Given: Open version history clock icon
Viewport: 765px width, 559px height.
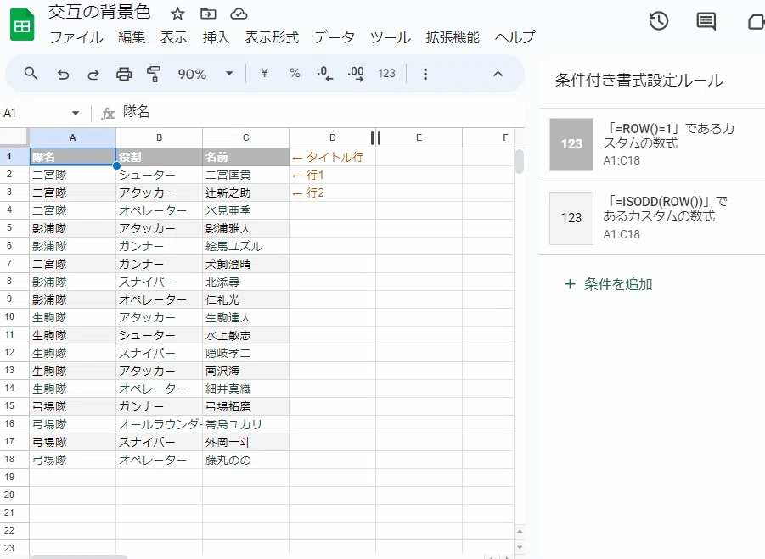Looking at the screenshot, I should pyautogui.click(x=659, y=21).
